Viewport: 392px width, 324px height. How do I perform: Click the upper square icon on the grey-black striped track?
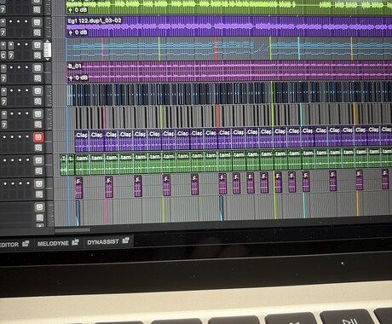(38, 114)
